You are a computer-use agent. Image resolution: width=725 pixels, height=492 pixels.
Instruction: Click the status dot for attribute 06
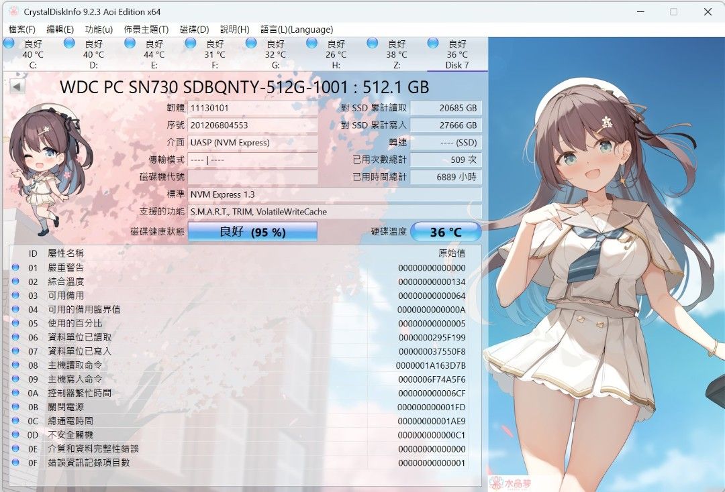(15, 337)
